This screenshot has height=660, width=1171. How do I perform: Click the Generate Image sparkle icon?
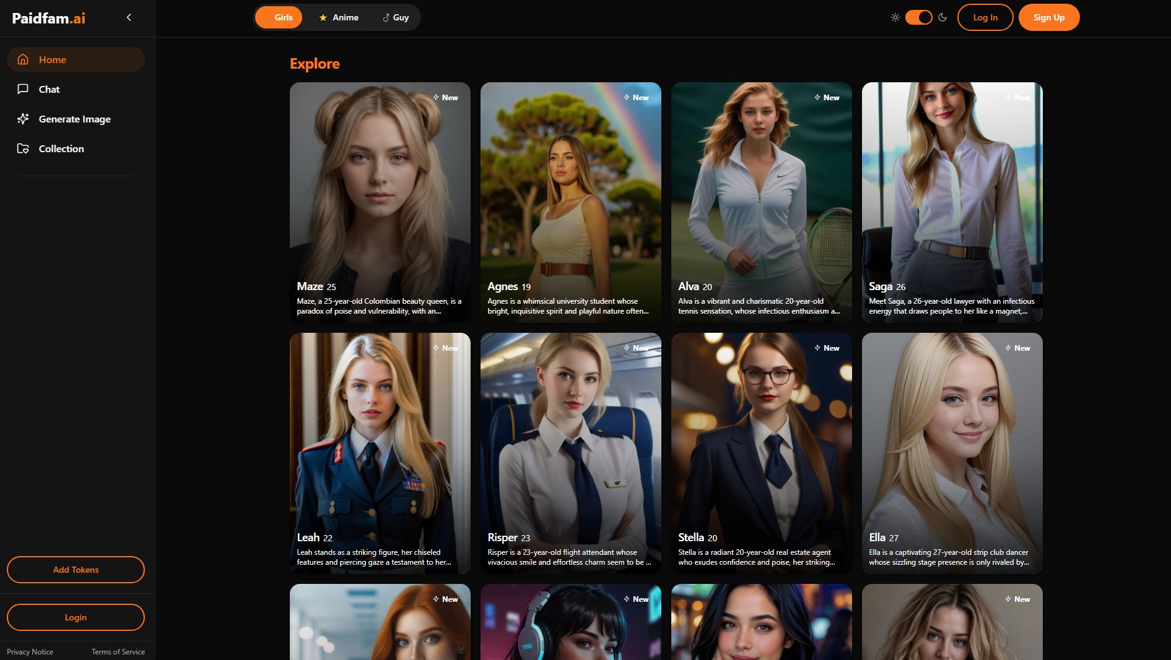tap(23, 119)
